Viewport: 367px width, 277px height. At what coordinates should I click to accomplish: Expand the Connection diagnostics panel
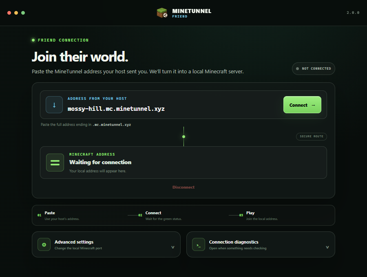261,244
